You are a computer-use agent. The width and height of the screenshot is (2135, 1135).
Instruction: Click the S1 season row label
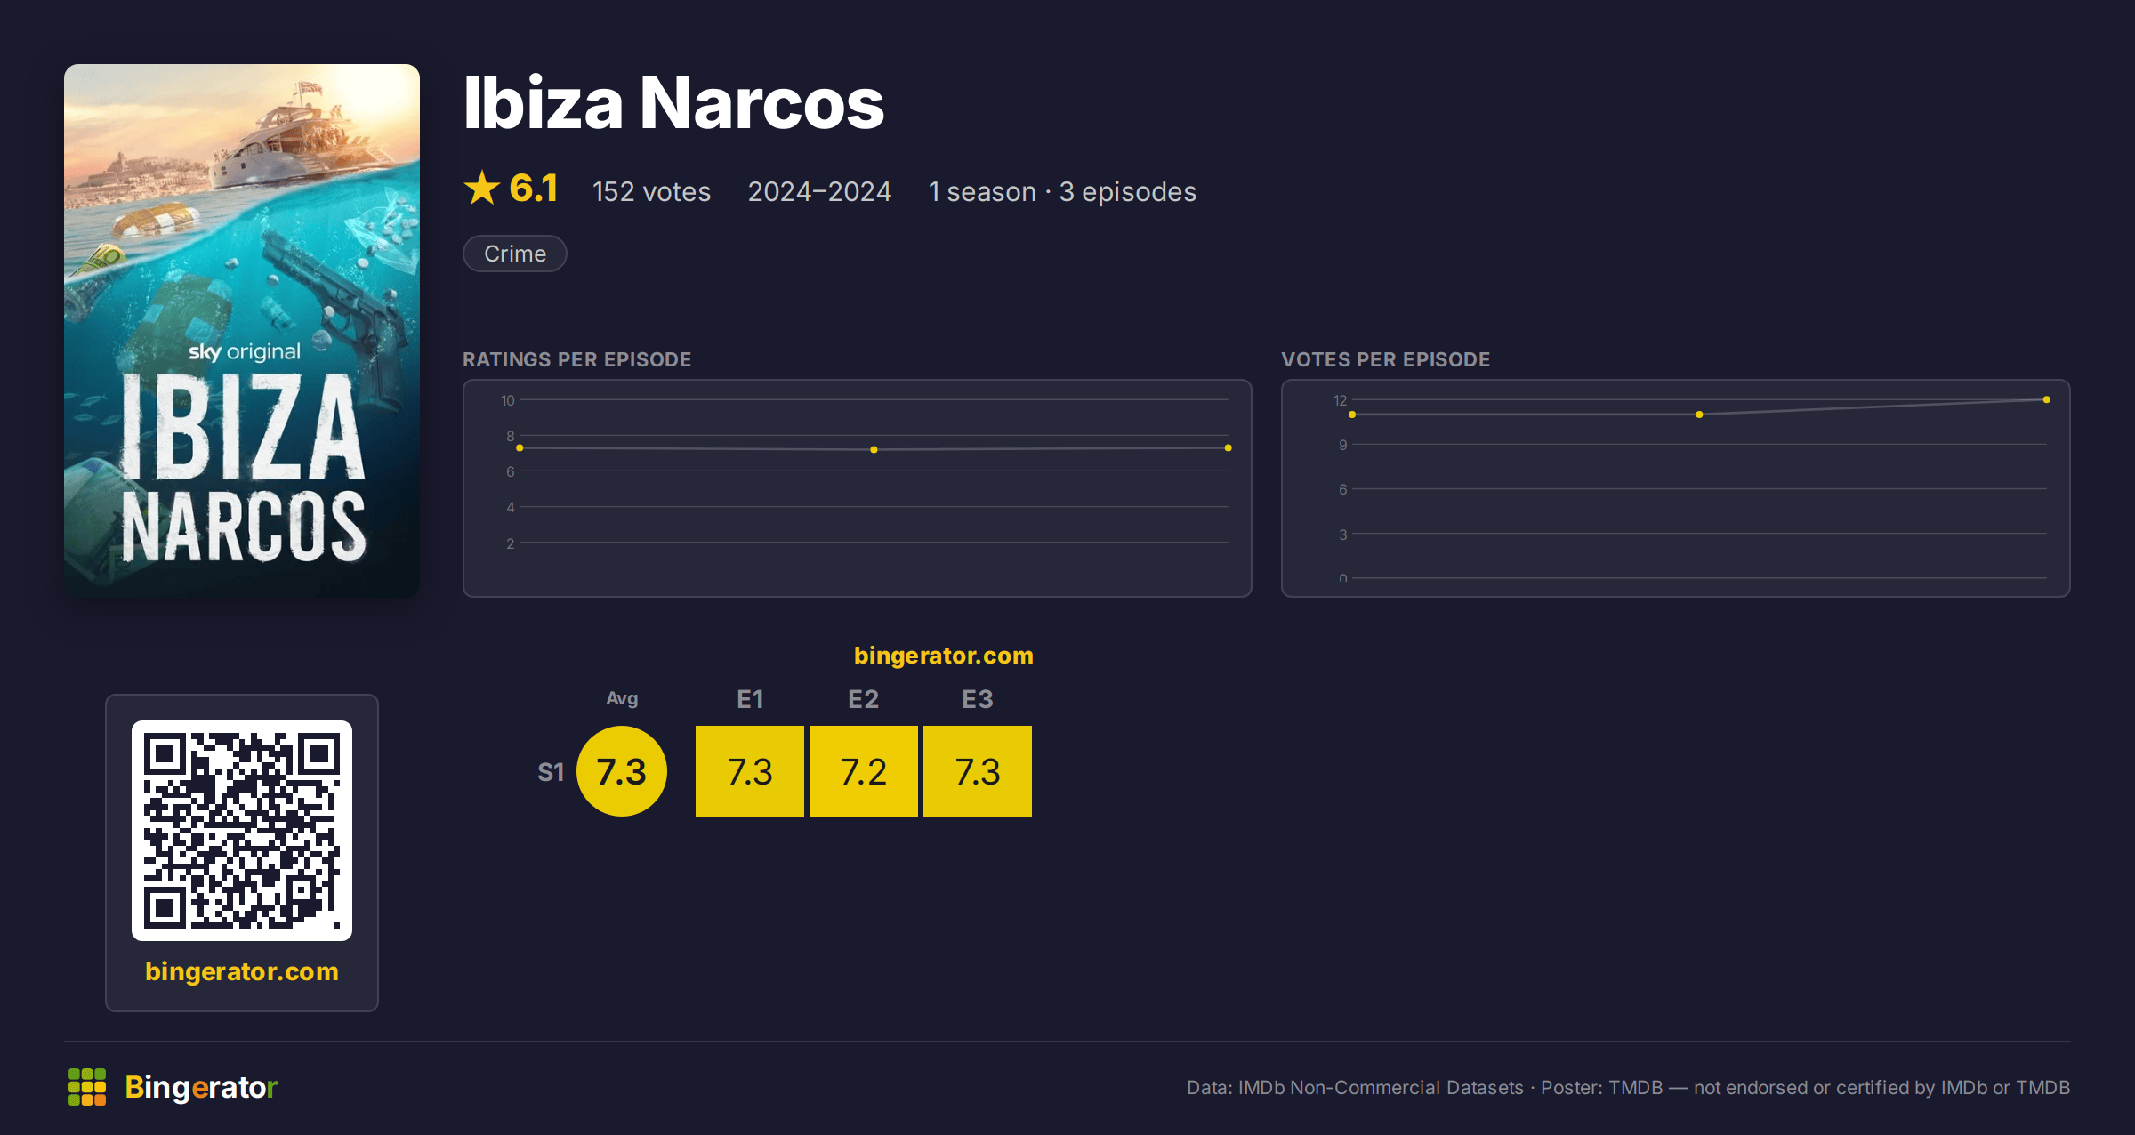(551, 772)
